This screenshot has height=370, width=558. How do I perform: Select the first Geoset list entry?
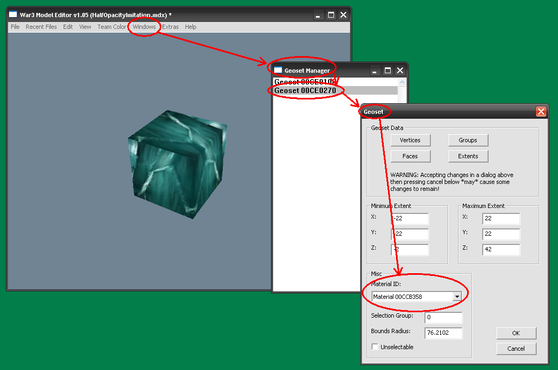335,82
